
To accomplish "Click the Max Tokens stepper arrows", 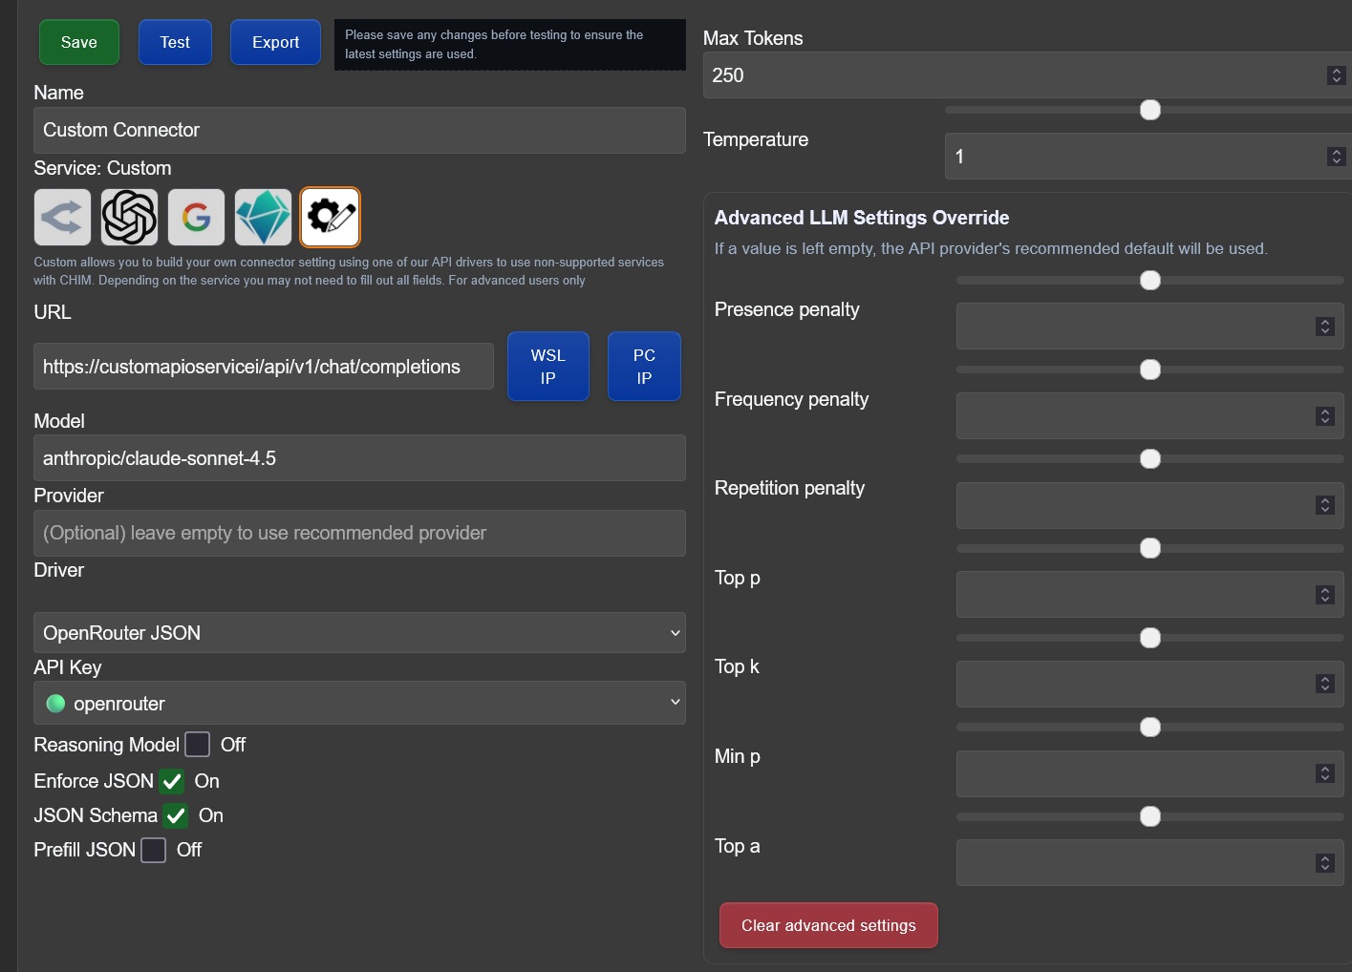I will pyautogui.click(x=1336, y=75).
